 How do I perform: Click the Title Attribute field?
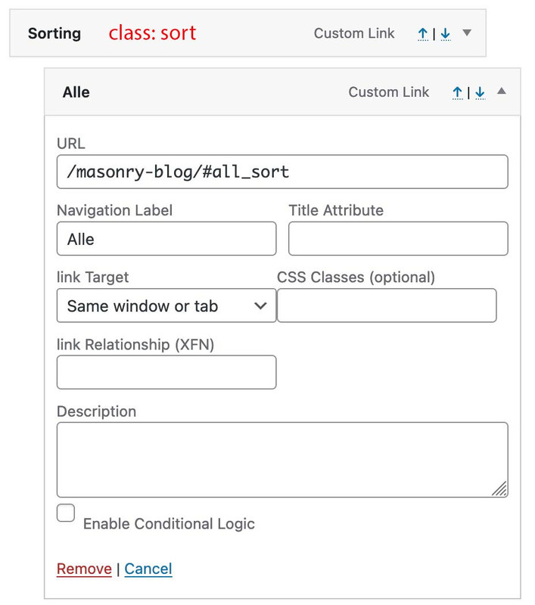click(398, 238)
